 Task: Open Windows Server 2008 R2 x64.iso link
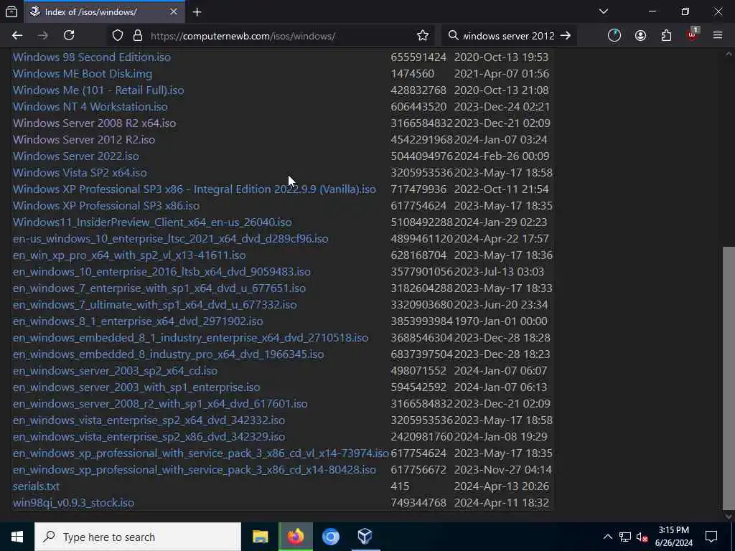[94, 123]
